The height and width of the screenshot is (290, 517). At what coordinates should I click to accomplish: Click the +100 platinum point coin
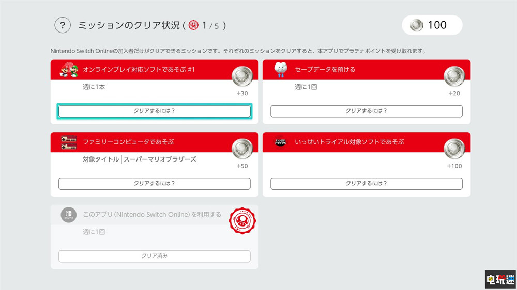click(454, 149)
